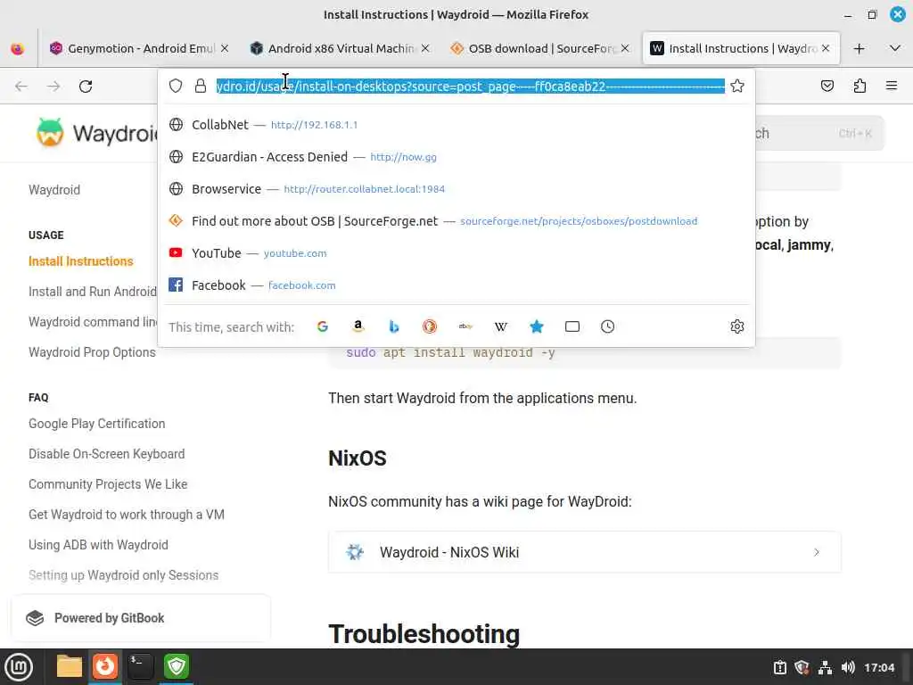Open Using ADB with Waydroid
The image size is (913, 685).
98,545
